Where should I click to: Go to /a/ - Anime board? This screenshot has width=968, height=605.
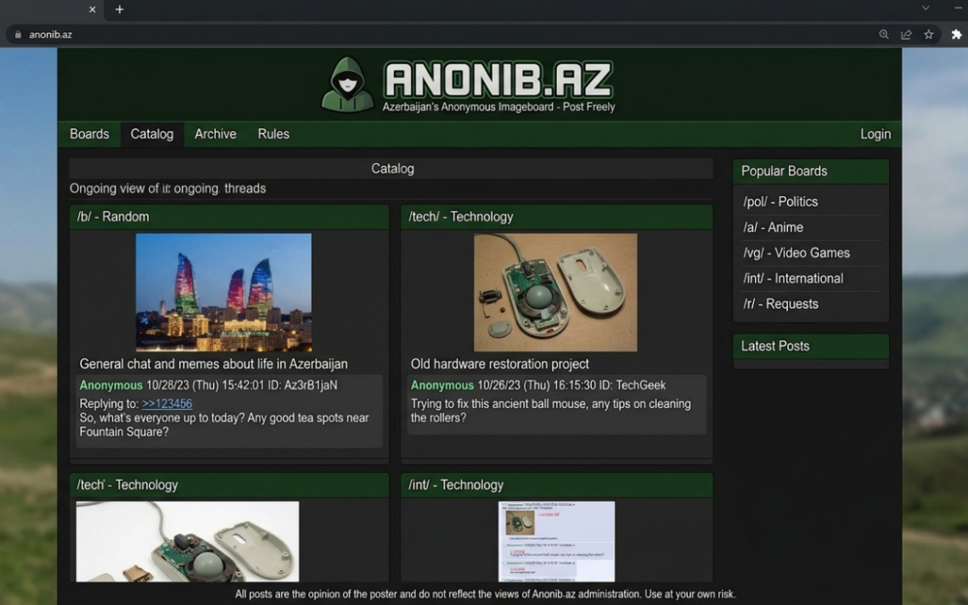pyautogui.click(x=773, y=227)
